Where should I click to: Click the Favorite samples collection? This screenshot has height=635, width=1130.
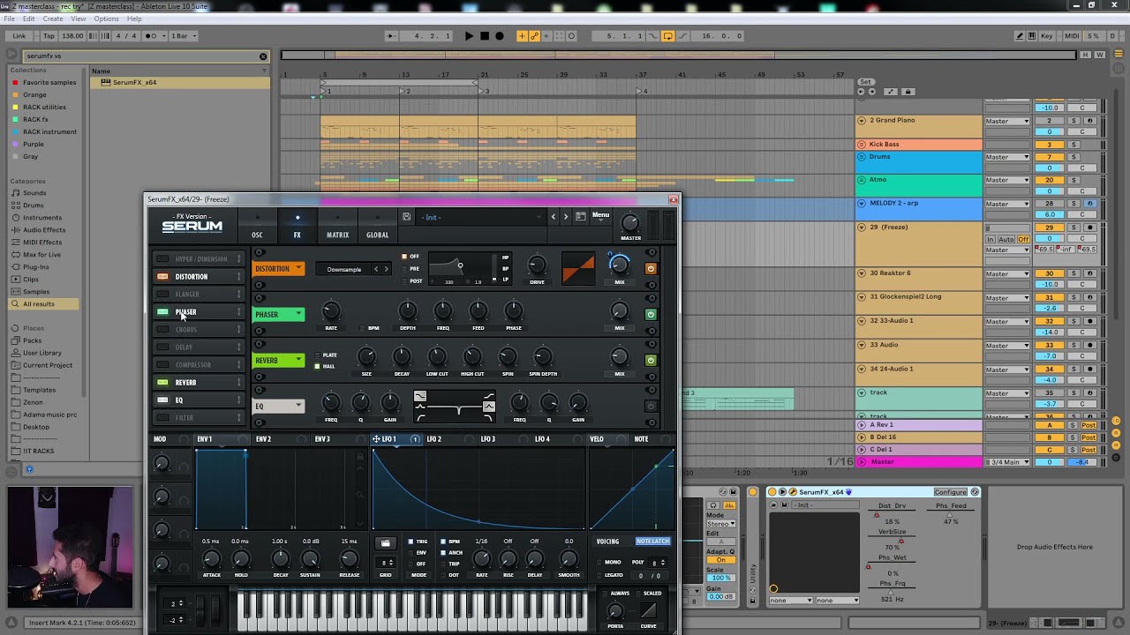[x=49, y=82]
